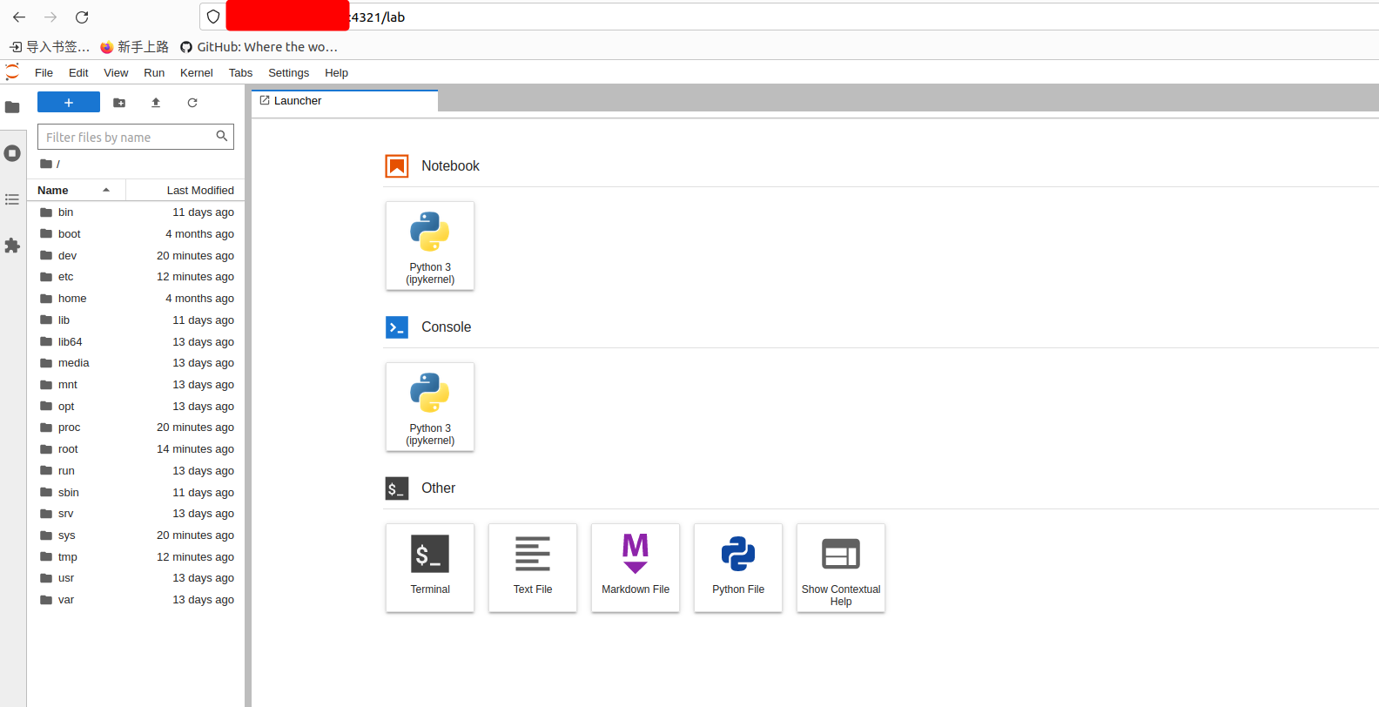Open a Python 3 console

click(x=430, y=407)
